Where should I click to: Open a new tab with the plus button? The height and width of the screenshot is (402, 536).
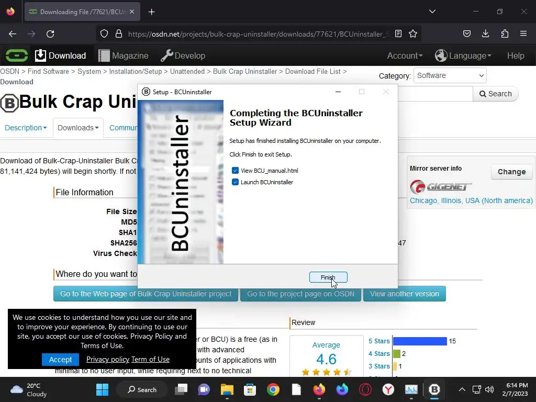pos(152,12)
